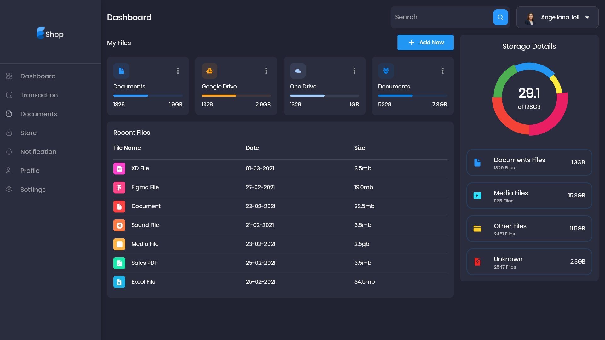The image size is (605, 340).
Task: Select the Sound File icon
Action: tap(119, 225)
